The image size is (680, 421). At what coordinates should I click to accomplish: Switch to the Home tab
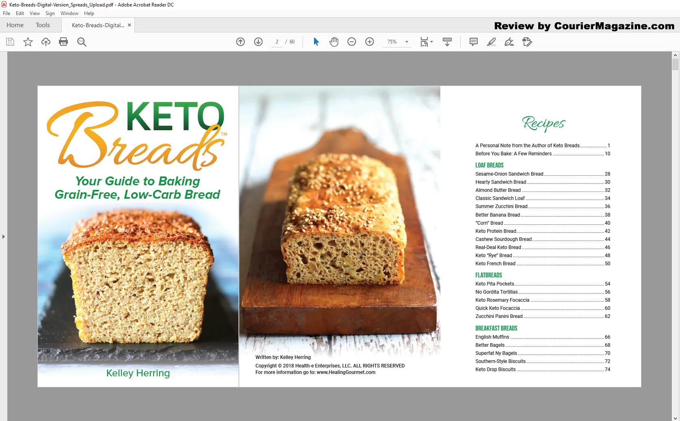coord(15,25)
